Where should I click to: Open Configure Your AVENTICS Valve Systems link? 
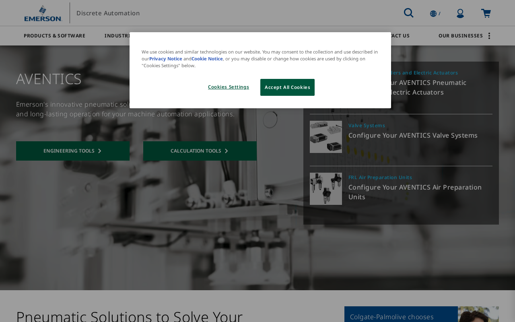[x=413, y=135]
